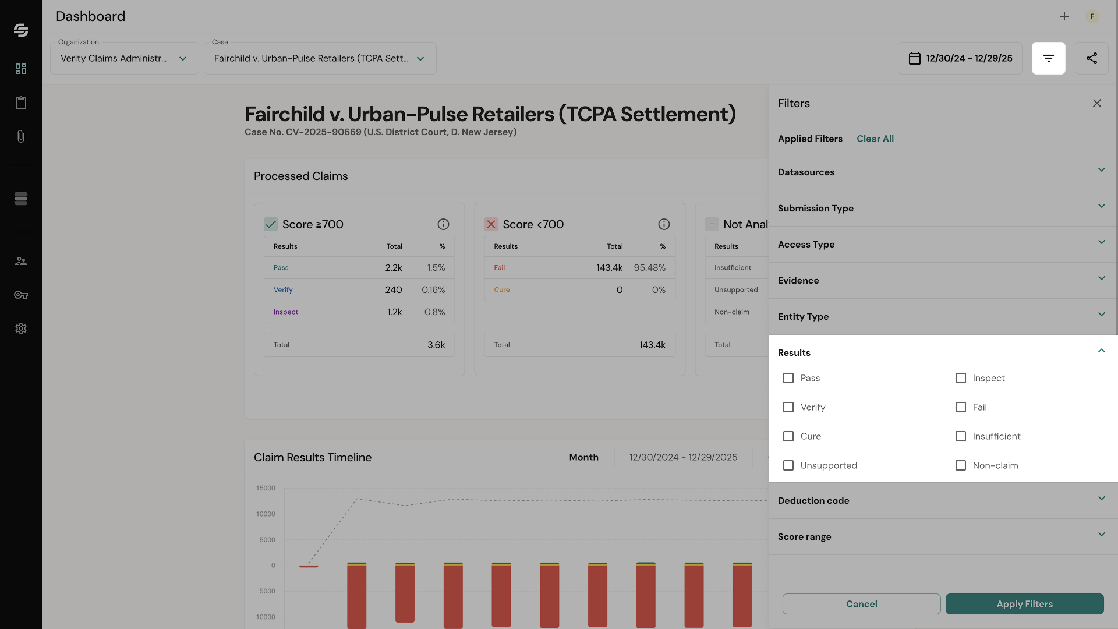Collapse the Results filter section
This screenshot has height=629, width=1118.
pos(943,352)
